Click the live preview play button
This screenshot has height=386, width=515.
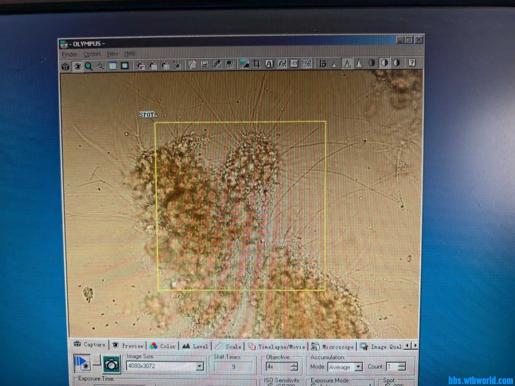(82, 364)
